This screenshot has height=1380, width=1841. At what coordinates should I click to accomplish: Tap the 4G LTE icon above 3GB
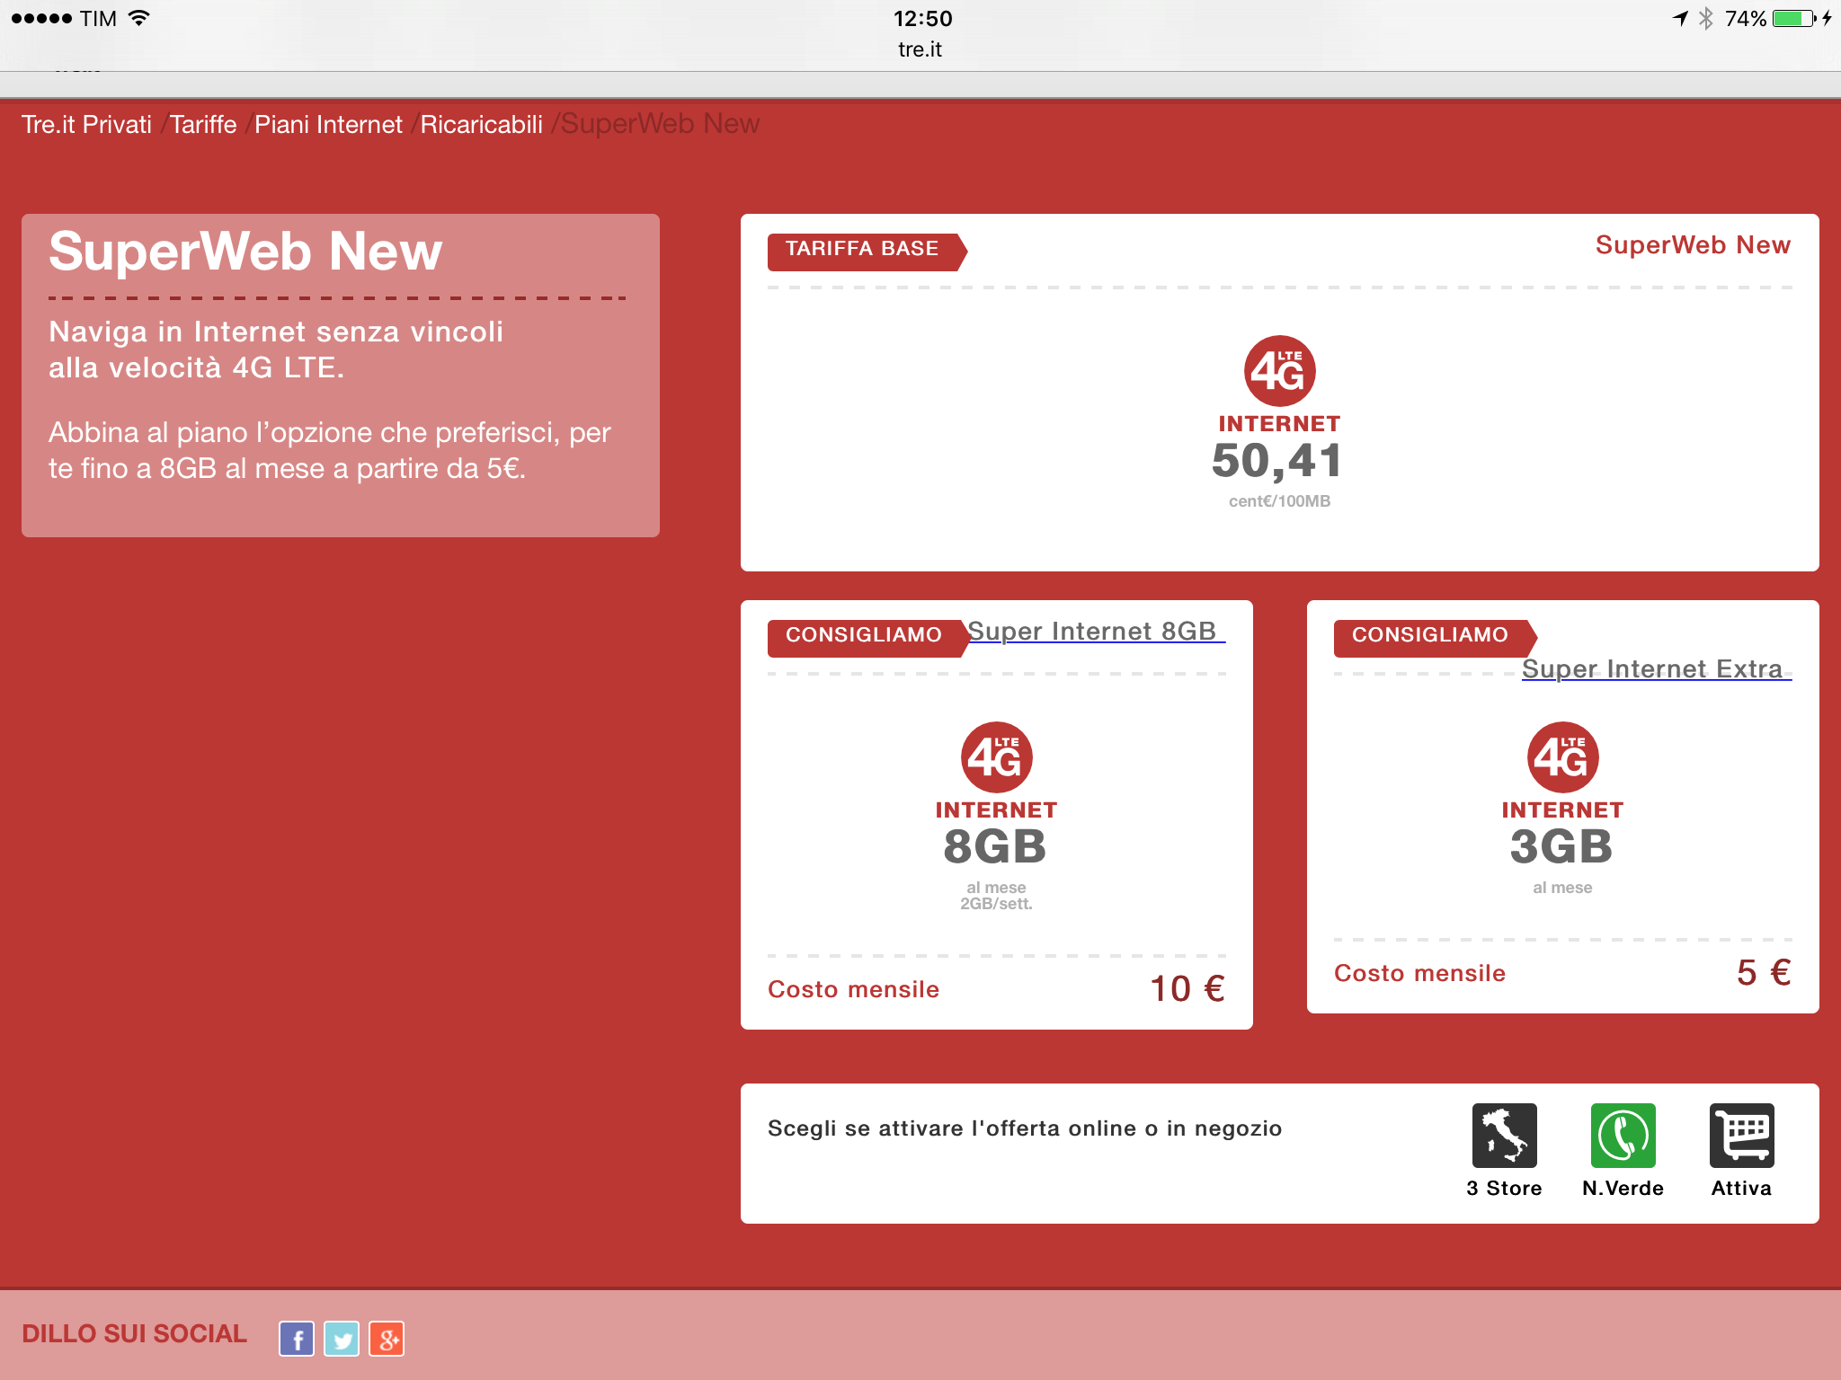tap(1562, 756)
